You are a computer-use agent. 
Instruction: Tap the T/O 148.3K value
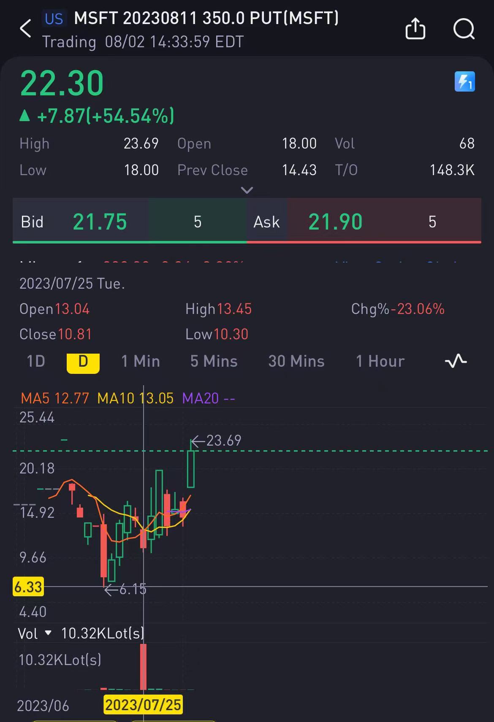pyautogui.click(x=452, y=170)
